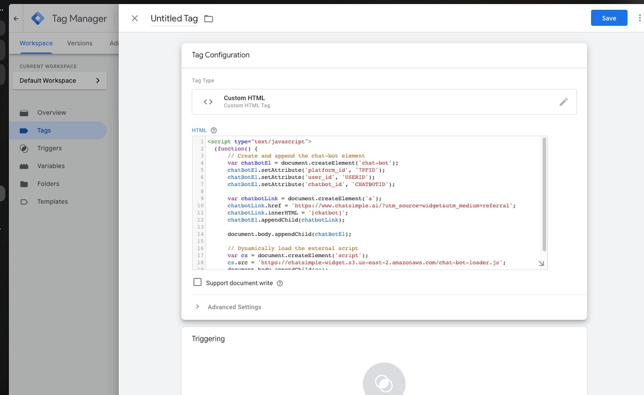The height and width of the screenshot is (395, 644).
Task: Close the Untitled Tag editor
Action: 135,19
